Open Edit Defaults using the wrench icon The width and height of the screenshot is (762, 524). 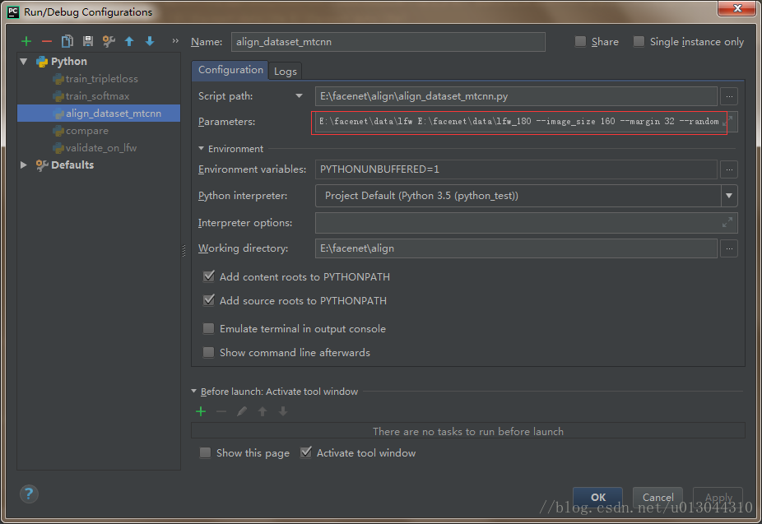(109, 42)
